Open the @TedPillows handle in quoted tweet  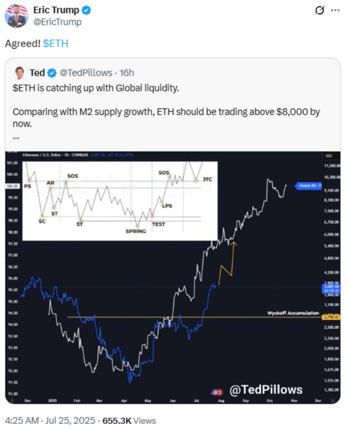click(x=86, y=73)
